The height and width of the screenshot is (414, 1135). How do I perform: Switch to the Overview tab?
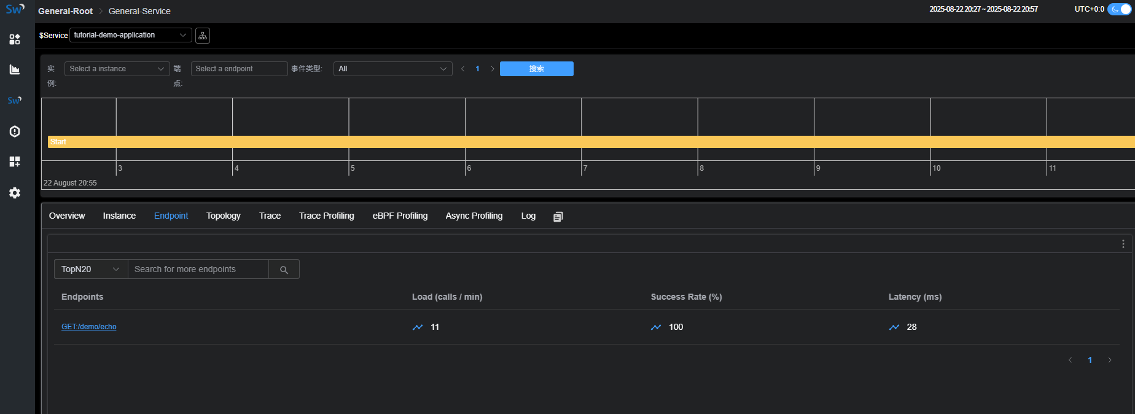pos(67,216)
